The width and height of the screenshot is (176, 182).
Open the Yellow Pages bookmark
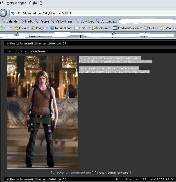pos(65,21)
